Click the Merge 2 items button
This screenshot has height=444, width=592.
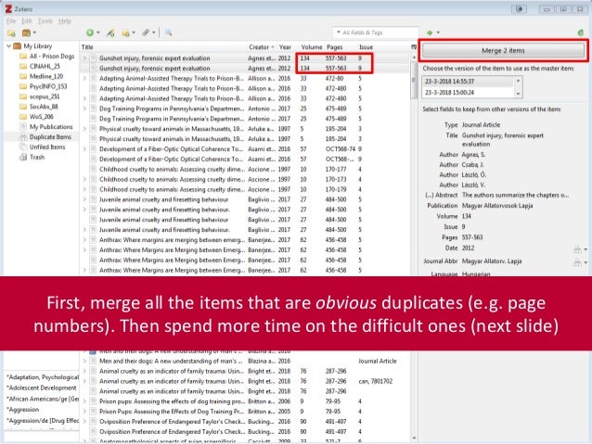pyautogui.click(x=503, y=51)
